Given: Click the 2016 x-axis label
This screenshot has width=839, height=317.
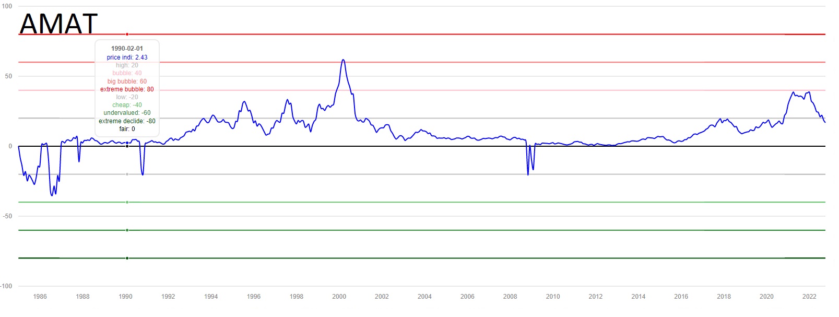Looking at the screenshot, I should pos(681,297).
